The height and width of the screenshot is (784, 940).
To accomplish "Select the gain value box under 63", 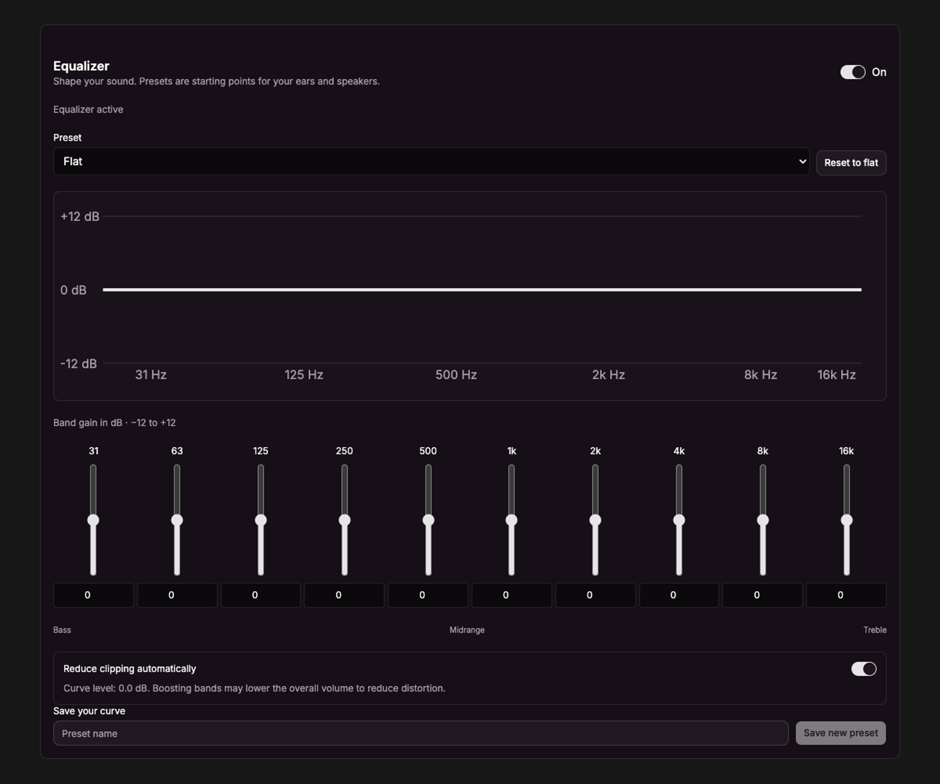I will tap(177, 595).
